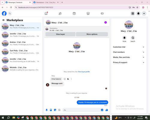
Task: Click the large profile photo in right panel
Action: pos(129,25)
